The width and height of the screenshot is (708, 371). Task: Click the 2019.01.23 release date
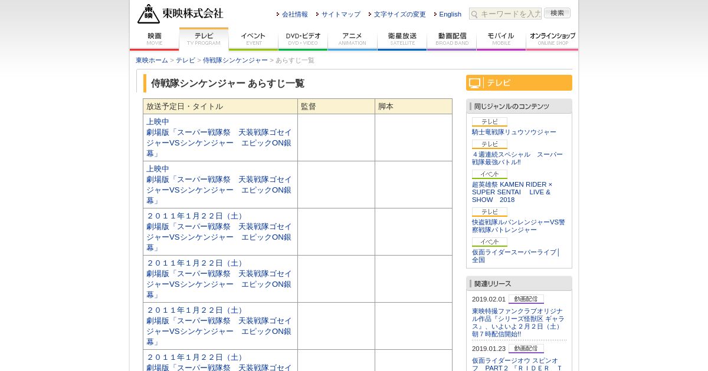pos(489,349)
